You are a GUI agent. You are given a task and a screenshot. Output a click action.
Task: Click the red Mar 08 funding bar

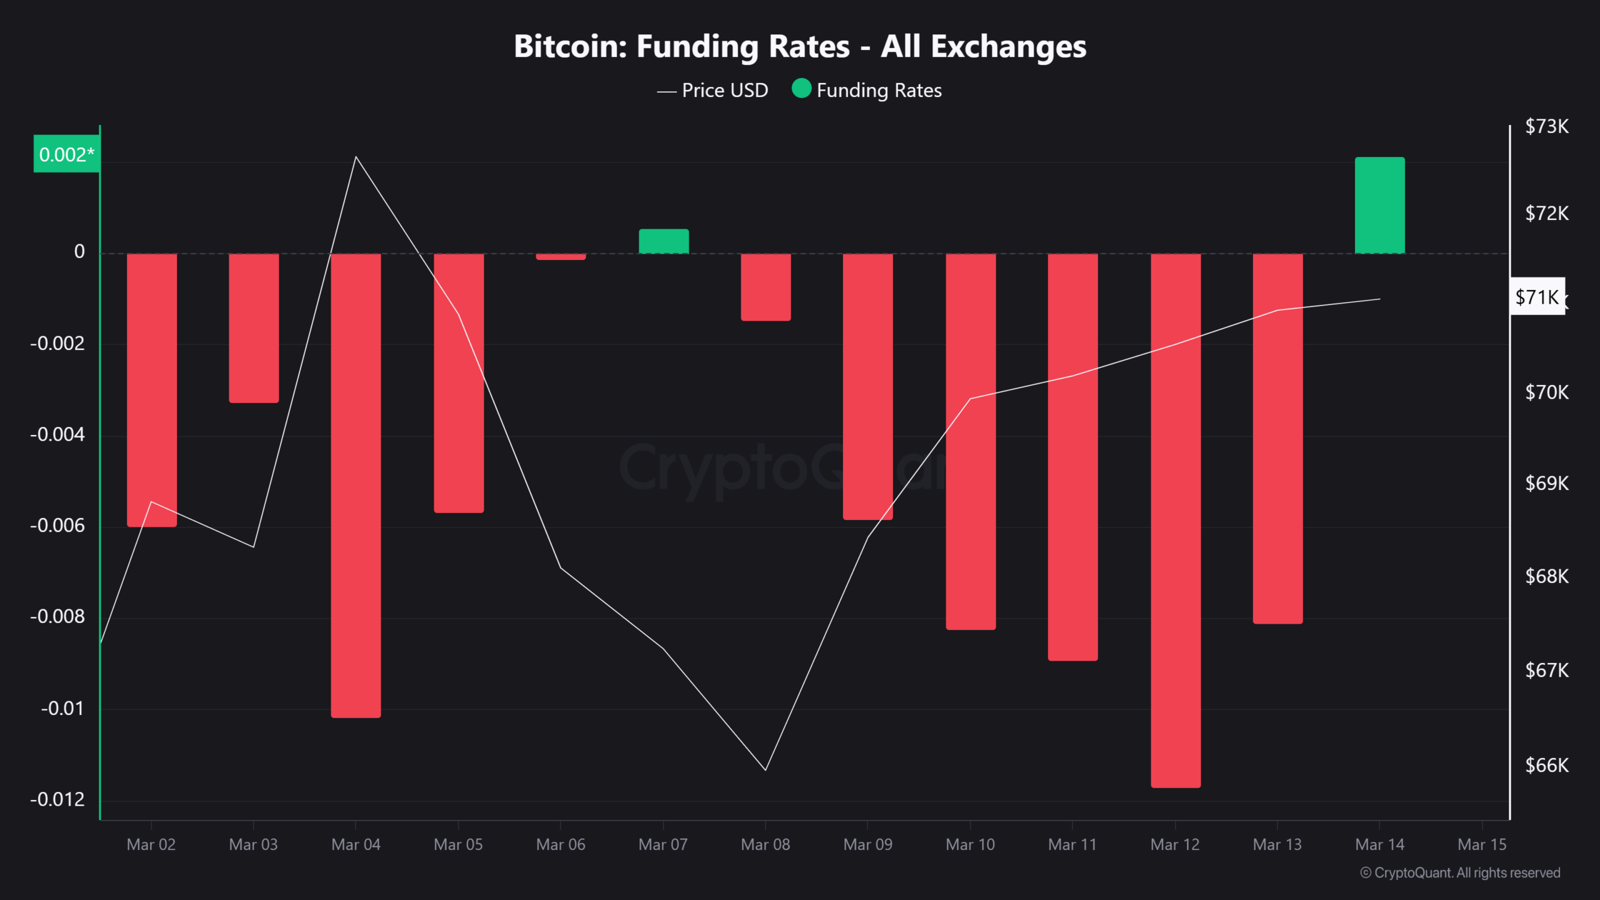click(x=766, y=287)
